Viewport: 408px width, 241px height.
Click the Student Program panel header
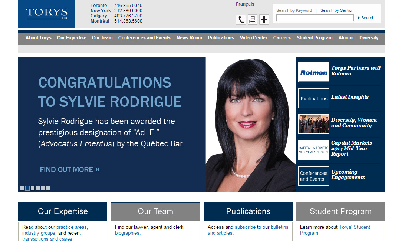pyautogui.click(x=340, y=211)
